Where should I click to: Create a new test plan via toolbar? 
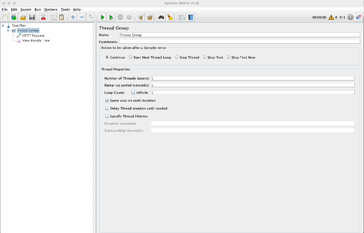[x=5, y=17]
